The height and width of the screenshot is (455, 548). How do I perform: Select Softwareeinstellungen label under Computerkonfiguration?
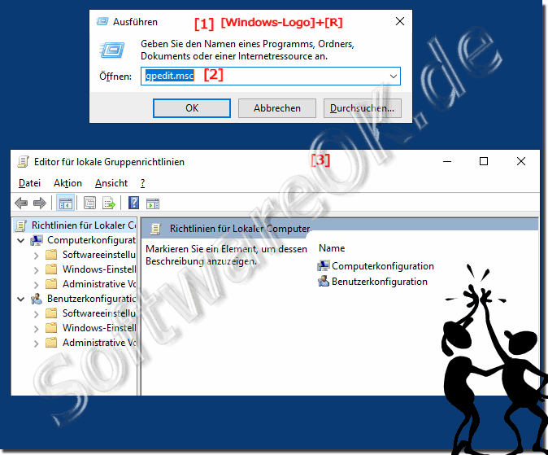click(99, 255)
